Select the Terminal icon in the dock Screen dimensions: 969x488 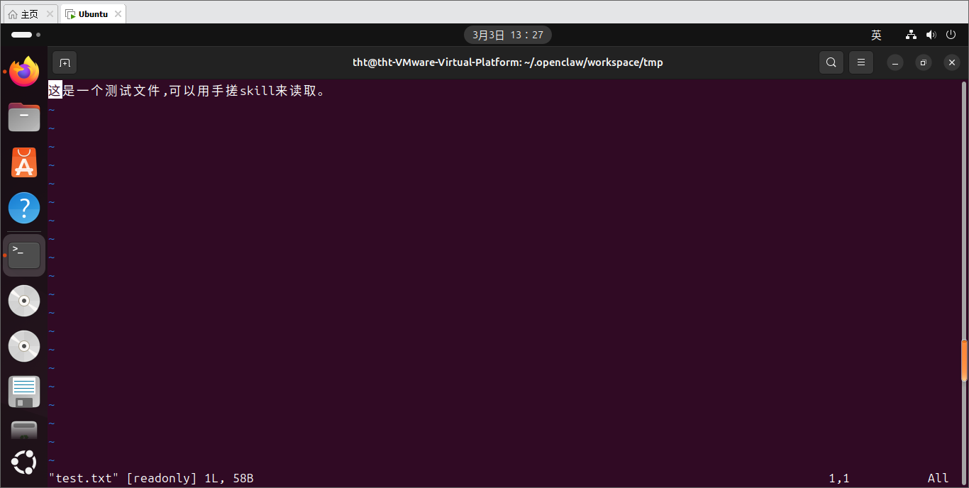24,255
